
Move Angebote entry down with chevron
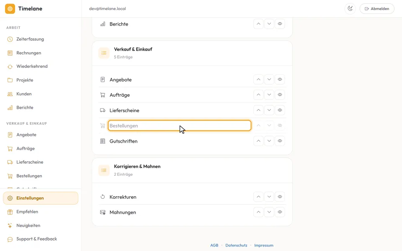tap(269, 79)
